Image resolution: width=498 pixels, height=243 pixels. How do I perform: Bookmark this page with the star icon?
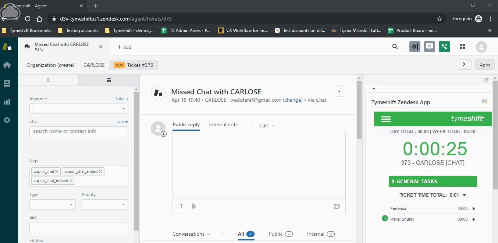[x=439, y=19]
